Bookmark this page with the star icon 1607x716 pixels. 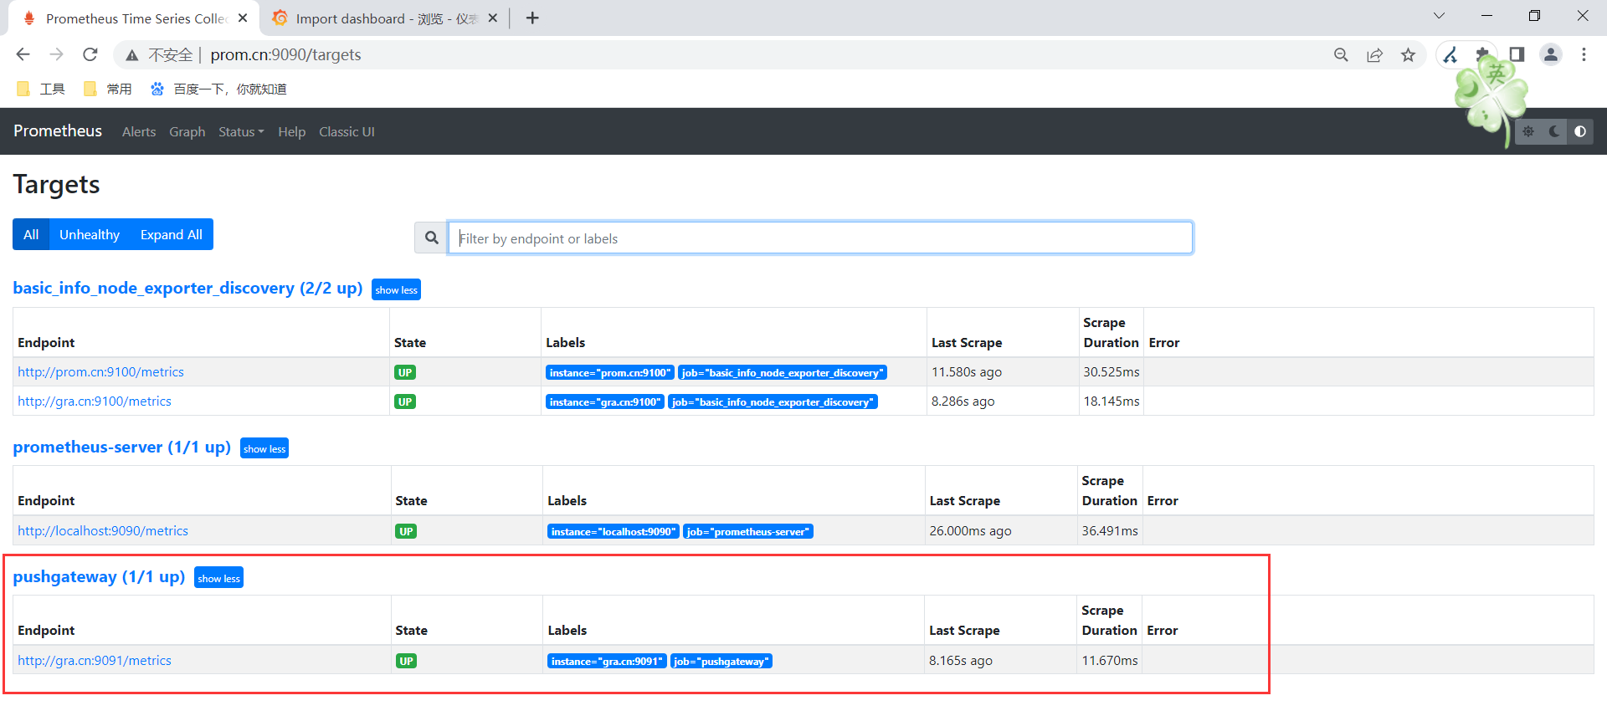coord(1408,54)
